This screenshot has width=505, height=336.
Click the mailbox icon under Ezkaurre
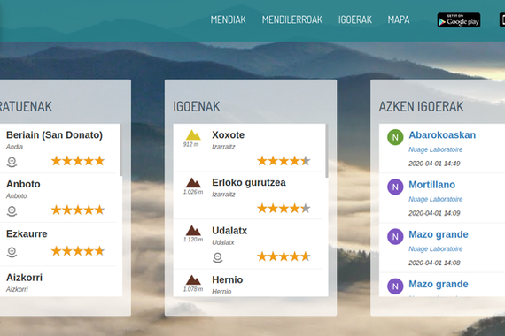(x=12, y=252)
